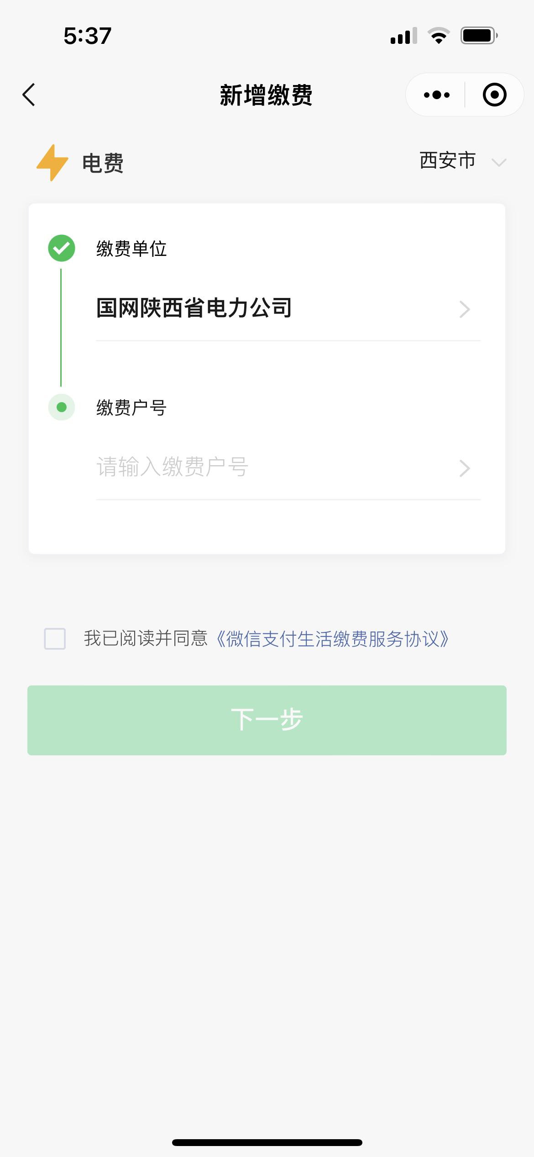Viewport: 534px width, 1157px height.
Task: Select the 国网陕西省电力公司 payment unit
Action: click(x=194, y=308)
